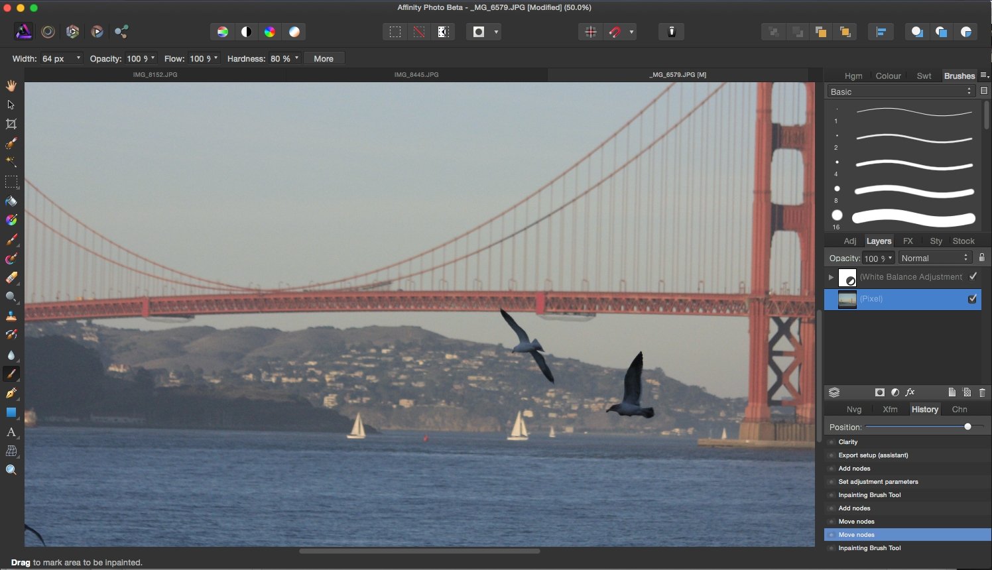
Task: Select the Flood Fill tool
Action: (11, 201)
